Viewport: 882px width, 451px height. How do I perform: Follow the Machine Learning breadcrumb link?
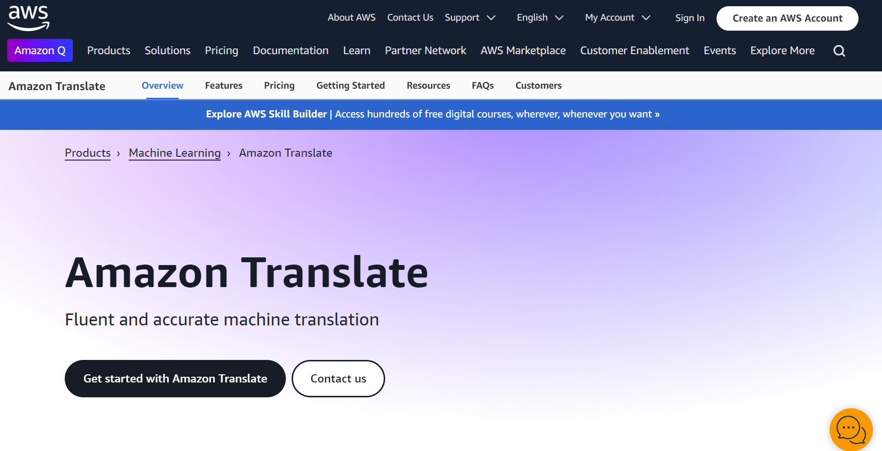[175, 153]
